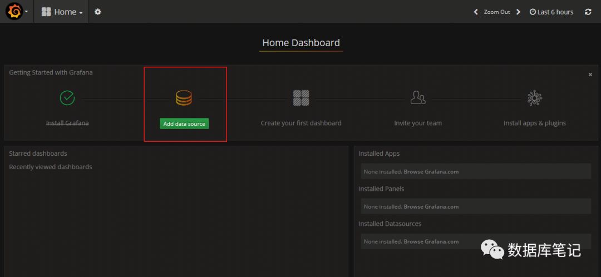Image resolution: width=601 pixels, height=277 pixels.
Task: Select Create your first dashboard step
Action: click(301, 123)
